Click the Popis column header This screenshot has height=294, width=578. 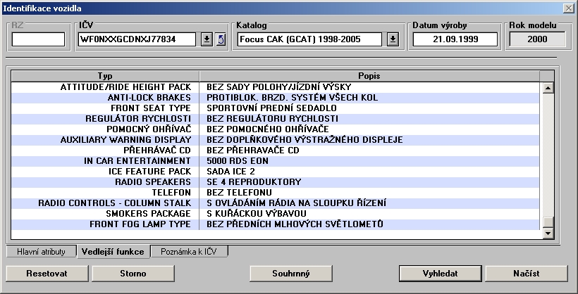click(369, 75)
